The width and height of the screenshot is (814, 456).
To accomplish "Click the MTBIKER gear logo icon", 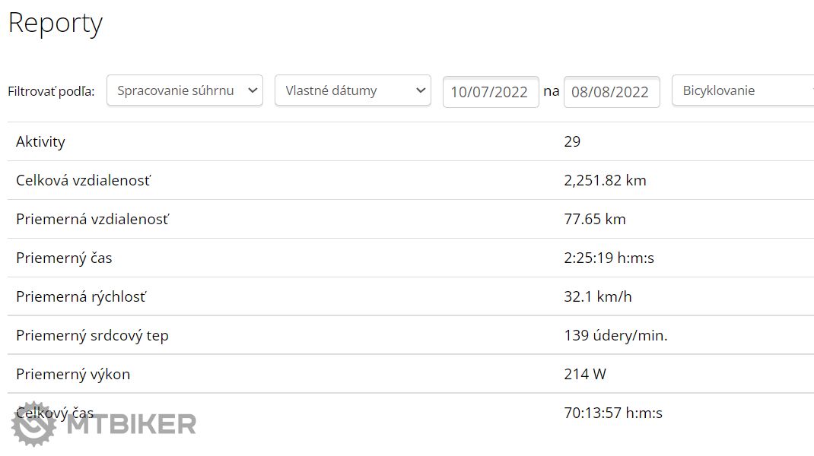I will click(x=33, y=423).
